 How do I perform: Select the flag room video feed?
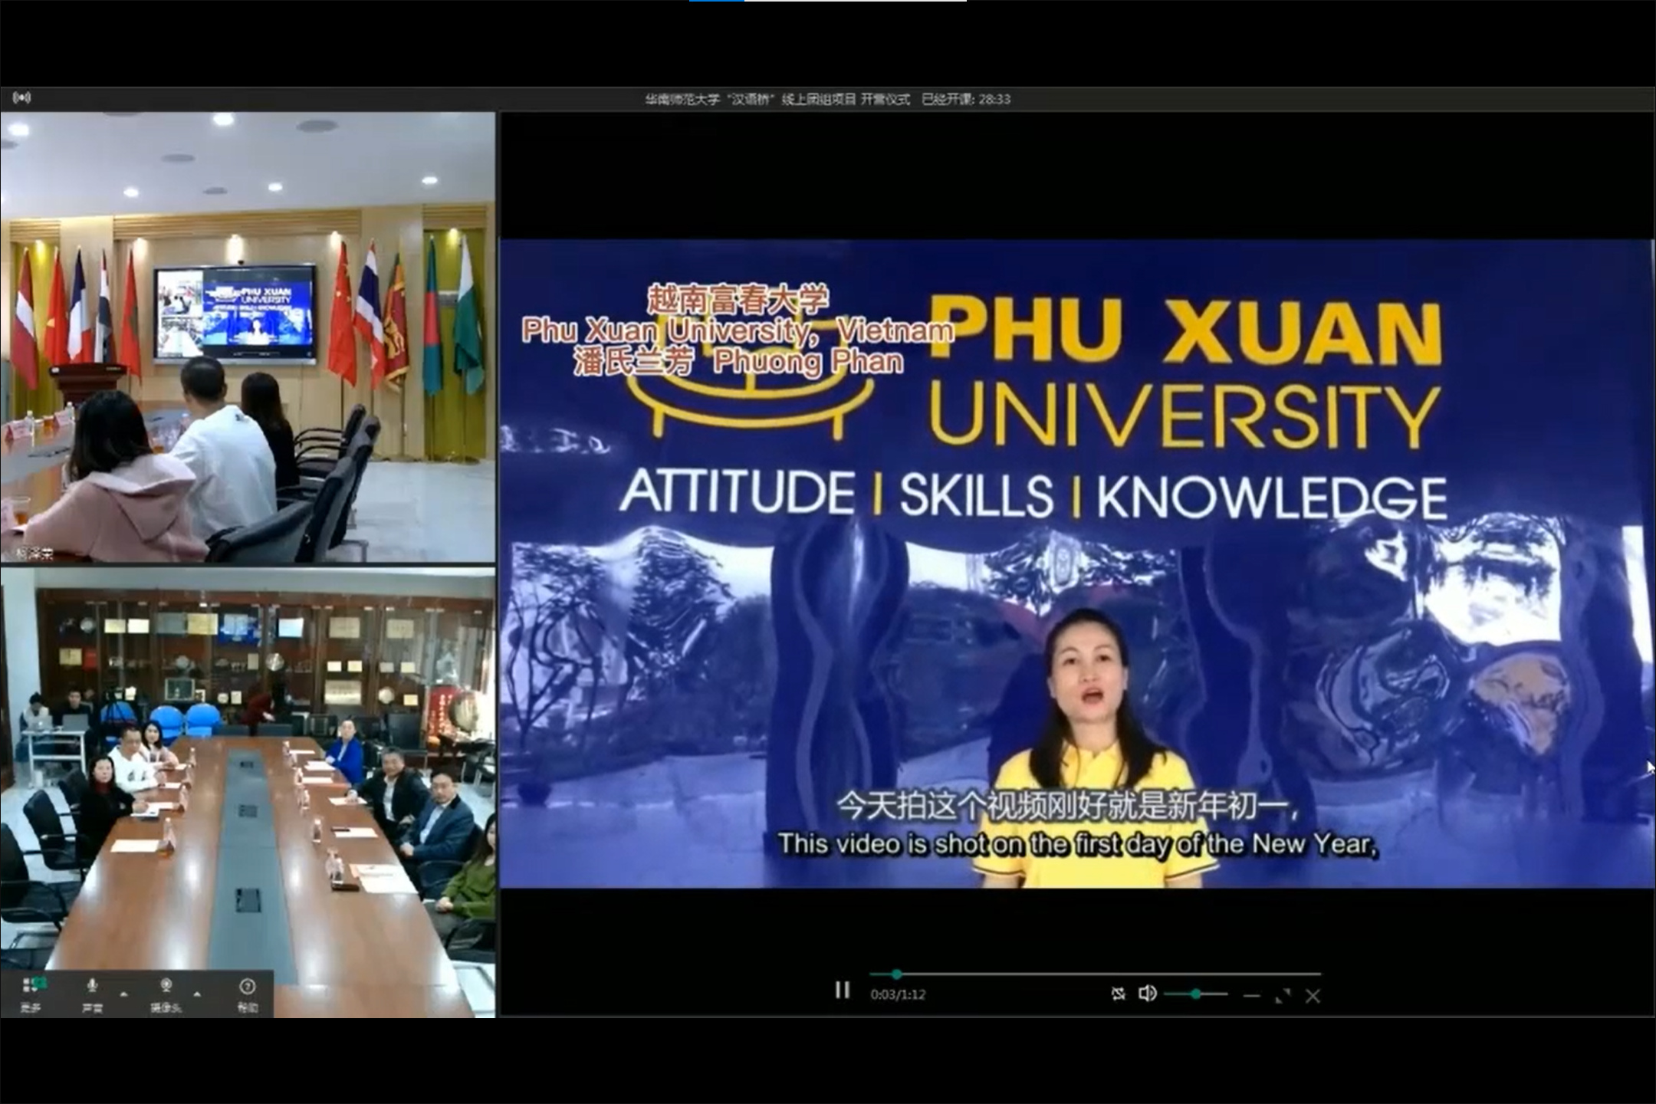(x=247, y=337)
